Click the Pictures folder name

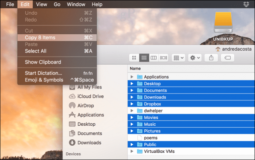[x=152, y=131]
